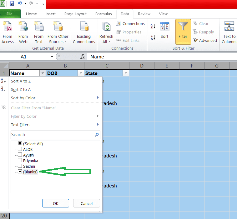This screenshot has height=219, width=237.
Task: Switch to the Formulas ribbon tab
Action: 103,14
